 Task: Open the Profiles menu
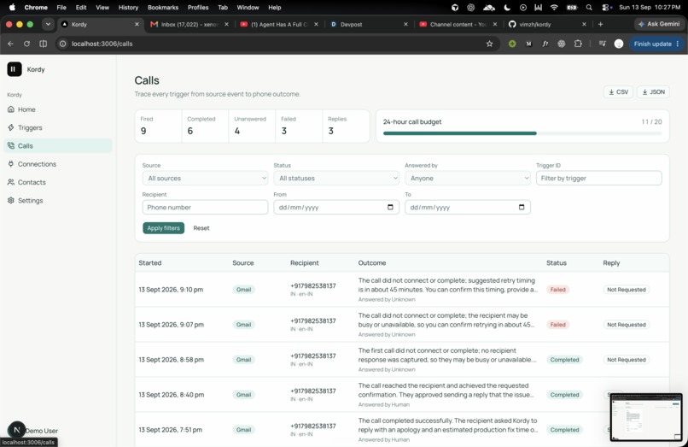click(x=198, y=8)
